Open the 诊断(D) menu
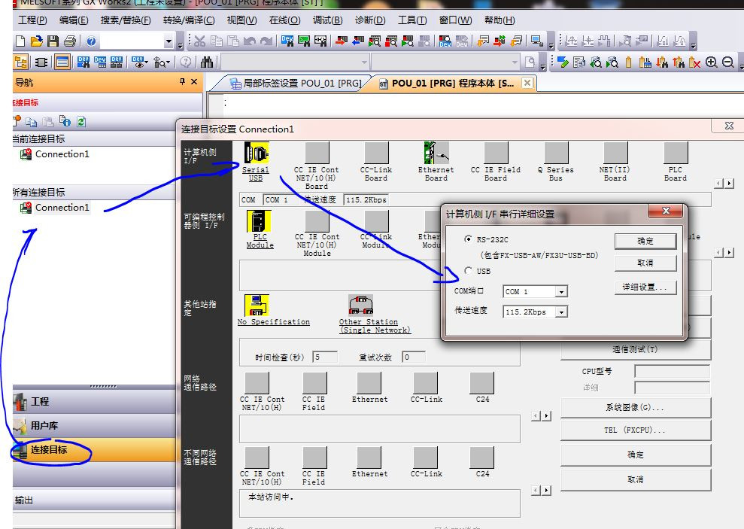The width and height of the screenshot is (744, 529). click(x=370, y=20)
